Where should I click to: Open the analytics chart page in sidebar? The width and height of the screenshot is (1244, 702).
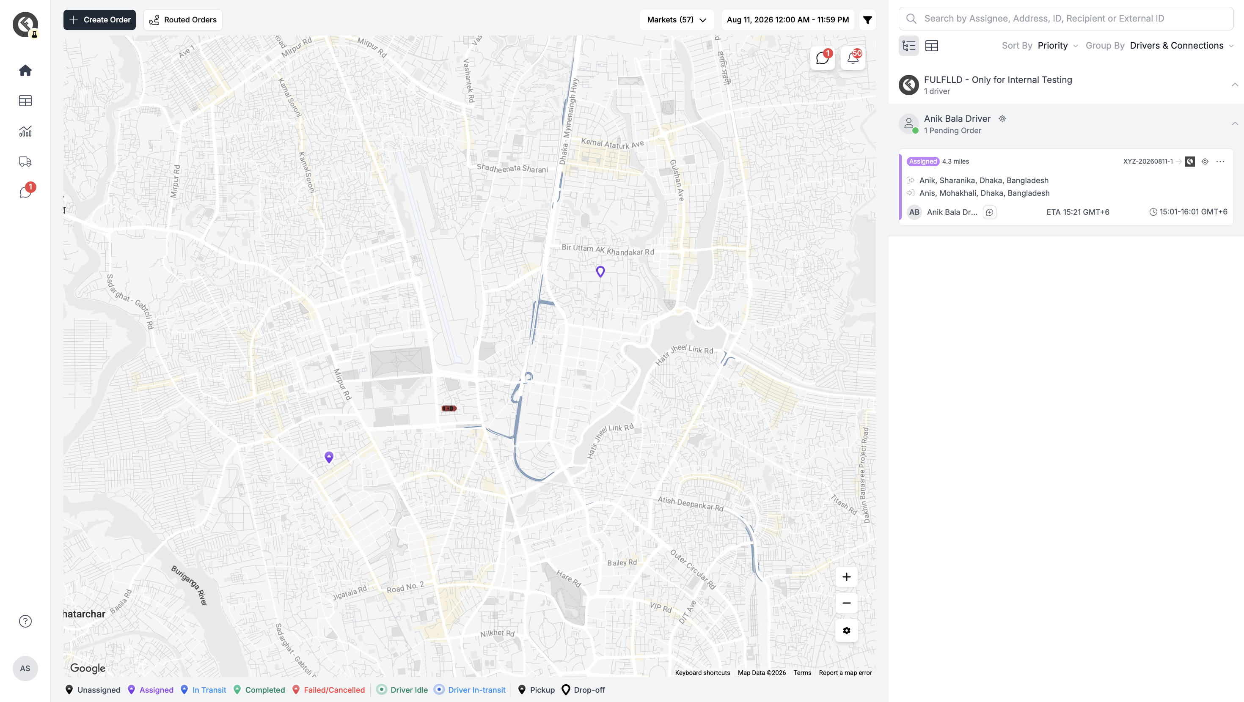point(25,132)
